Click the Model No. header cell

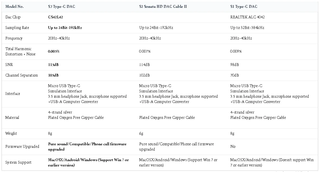[x=15, y=6]
